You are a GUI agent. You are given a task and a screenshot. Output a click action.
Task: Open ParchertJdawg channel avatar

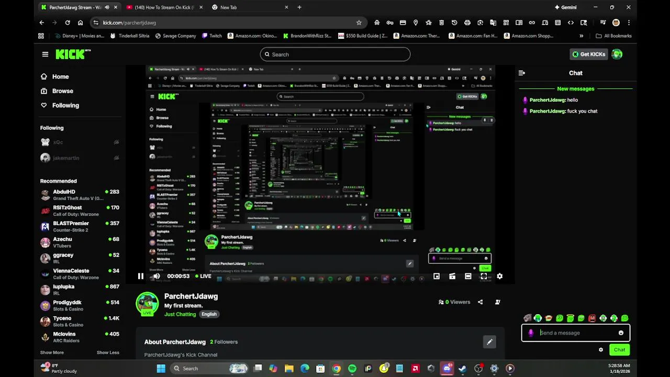point(147,304)
